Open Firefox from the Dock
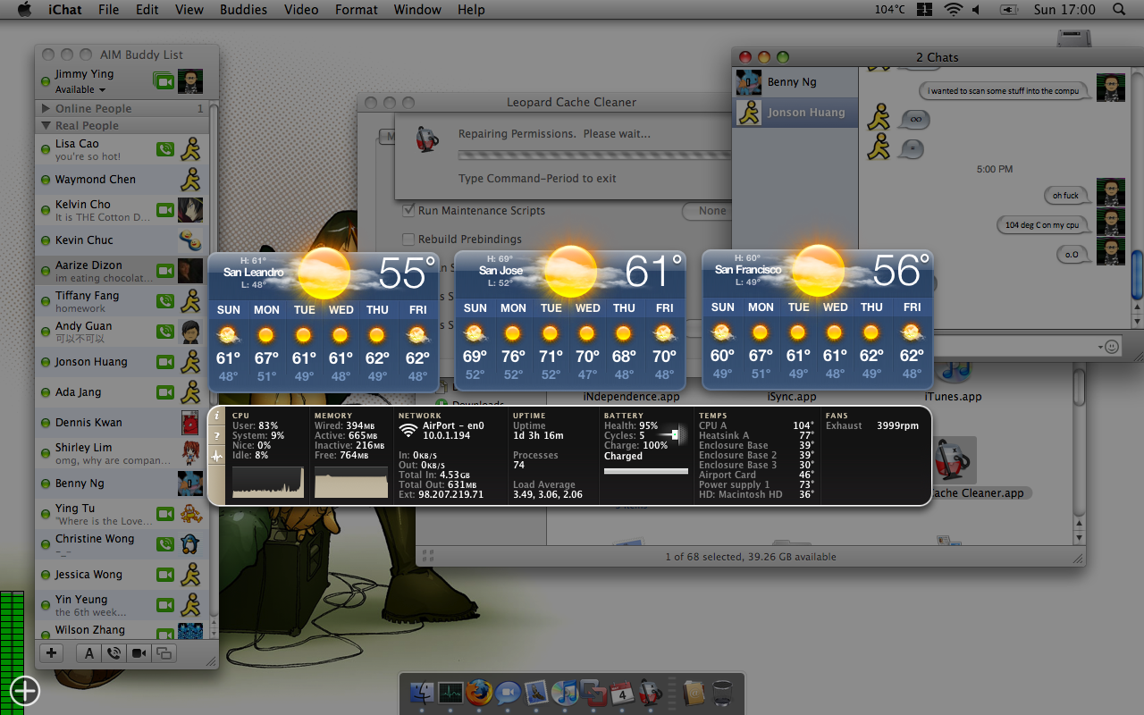This screenshot has width=1144, height=715. point(479,693)
